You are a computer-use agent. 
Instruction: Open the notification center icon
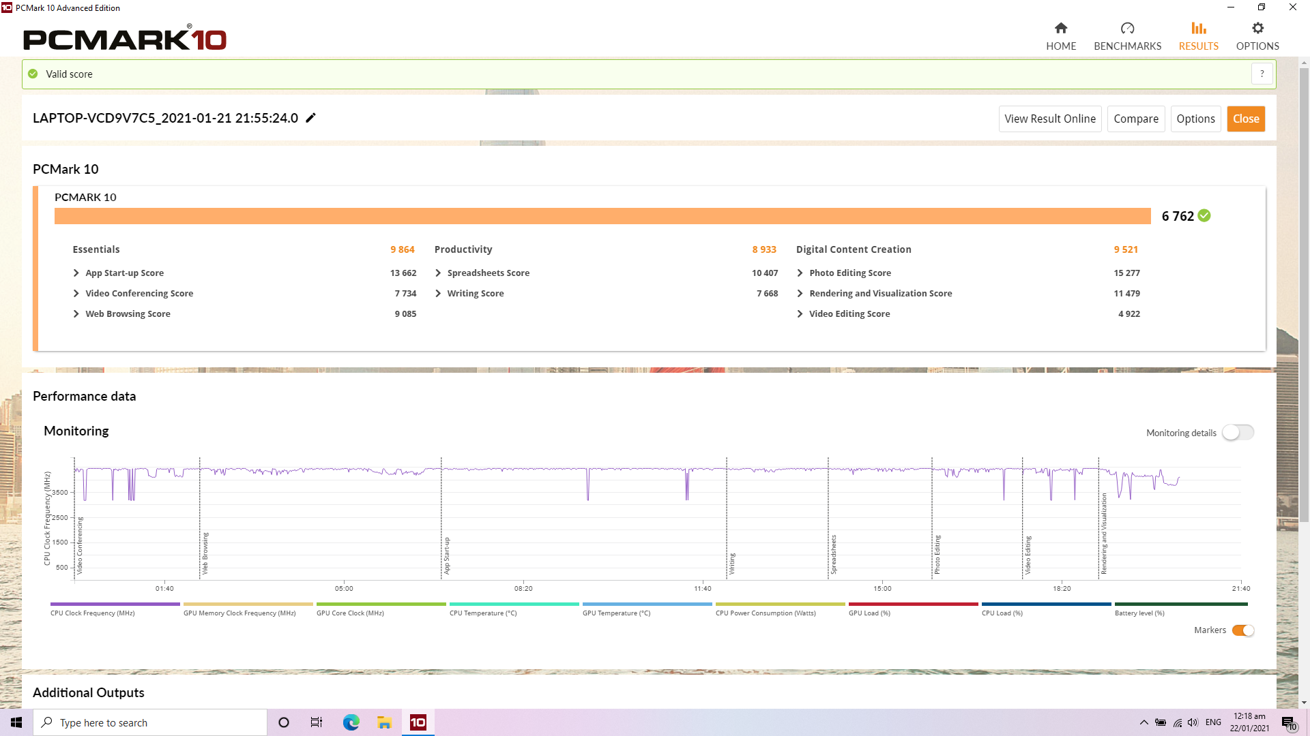pyautogui.click(x=1288, y=722)
